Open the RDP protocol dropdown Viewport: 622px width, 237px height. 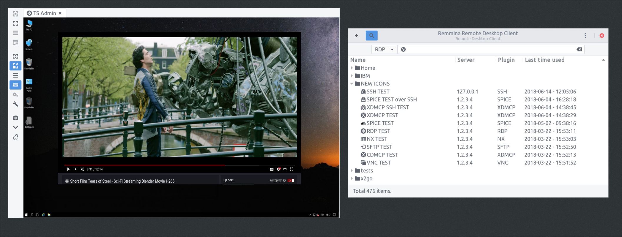click(384, 49)
